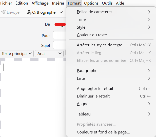Open the Liste submenu
The width and height of the screenshot is (156, 137).
point(111,79)
